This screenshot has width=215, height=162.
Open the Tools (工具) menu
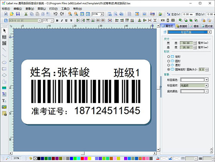click(65, 9)
